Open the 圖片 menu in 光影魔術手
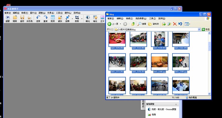222x118 pixels. click(33, 13)
